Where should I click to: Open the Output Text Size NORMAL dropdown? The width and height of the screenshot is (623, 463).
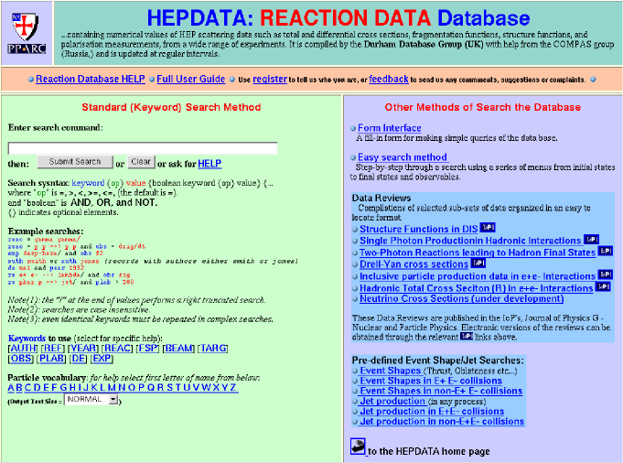tap(91, 400)
